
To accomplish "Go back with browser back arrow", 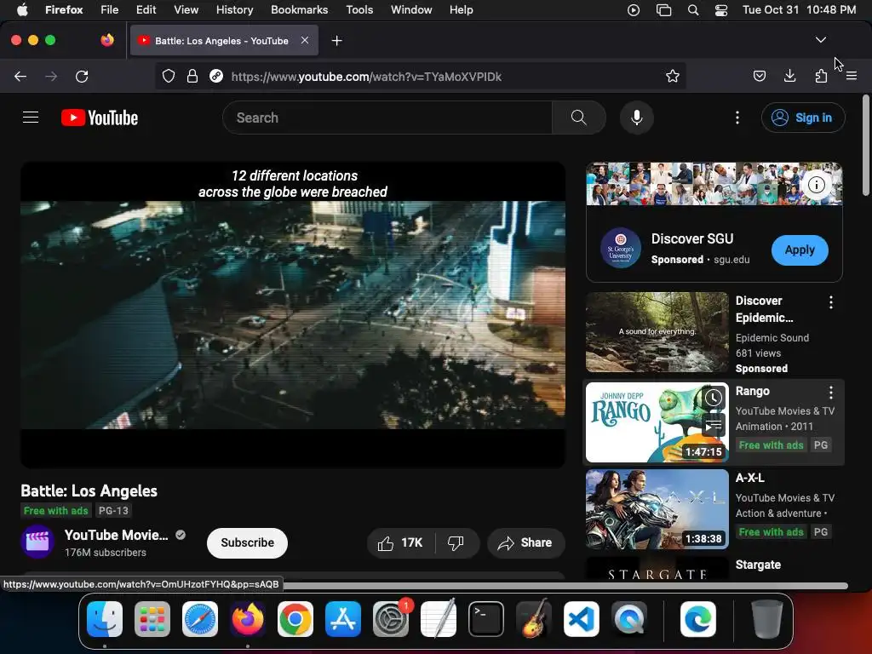I will click(x=20, y=76).
